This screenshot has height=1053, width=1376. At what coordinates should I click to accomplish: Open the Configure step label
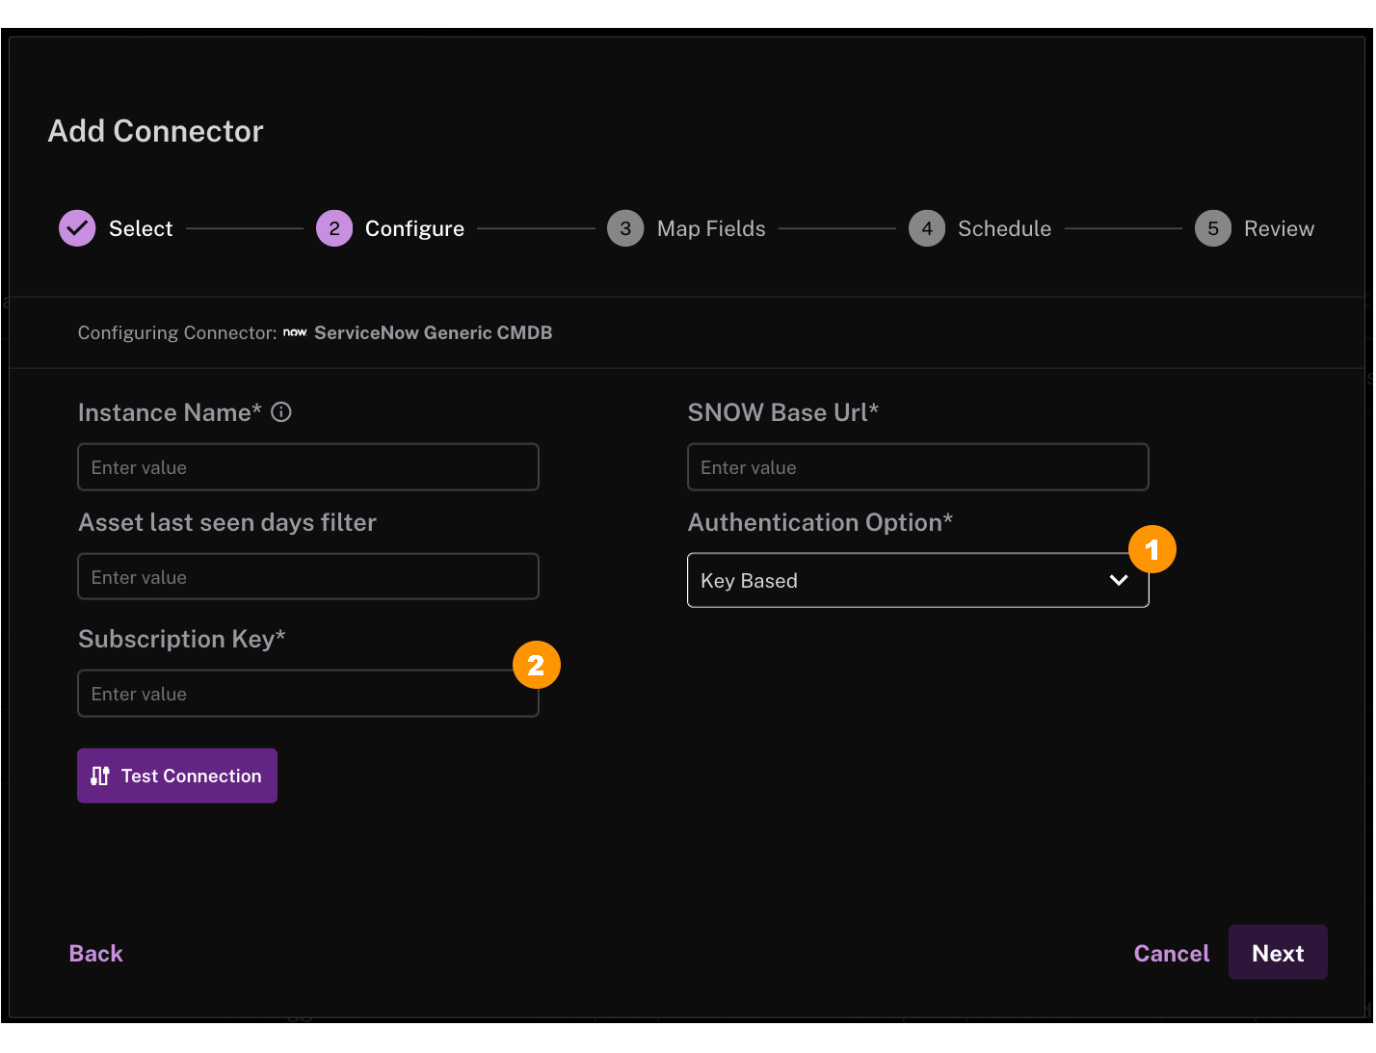coord(414,228)
